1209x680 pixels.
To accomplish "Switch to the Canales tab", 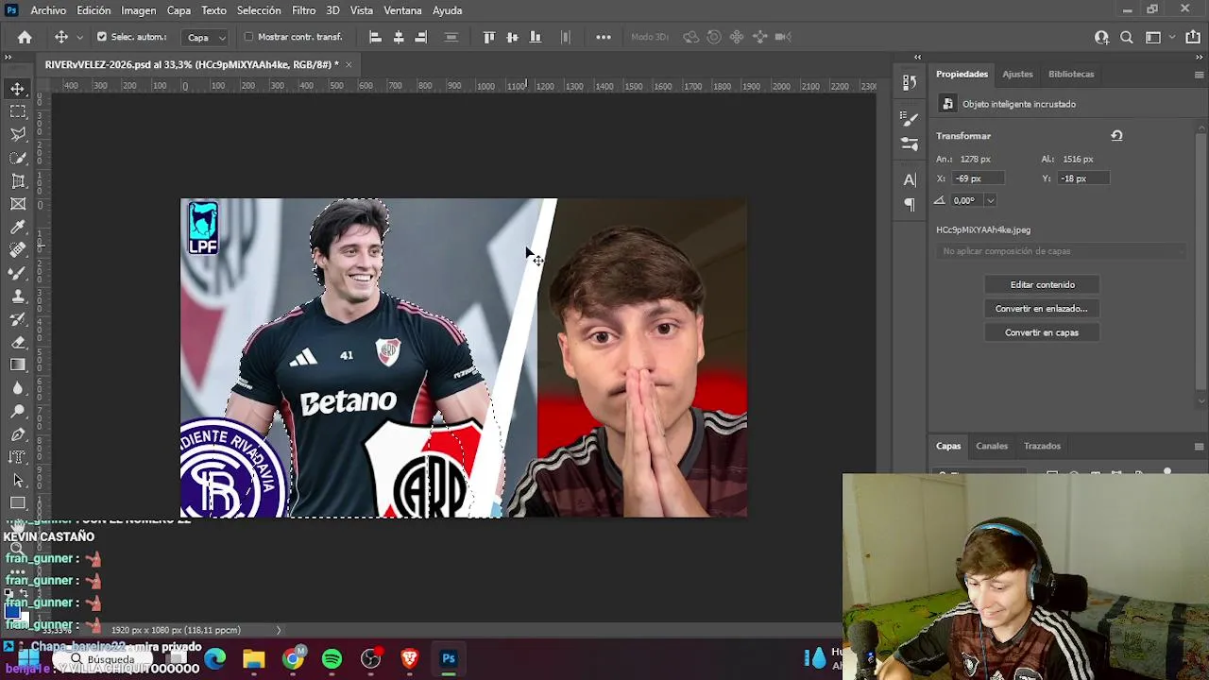I will point(992,446).
